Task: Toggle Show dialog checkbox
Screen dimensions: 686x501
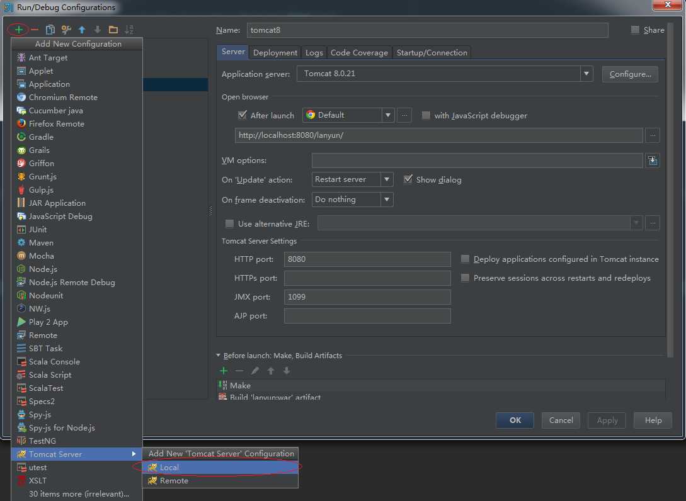Action: click(x=408, y=179)
